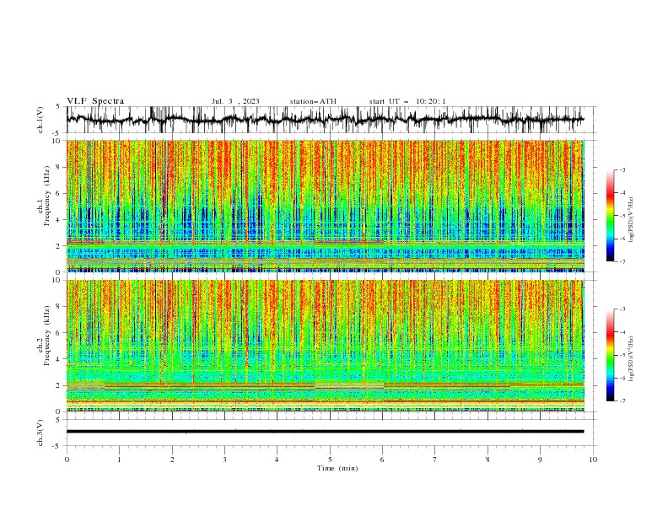Click the '8' kHz tick on the ch.1 axis
Image resolution: width=668 pixels, height=516 pixels.
[59, 167]
